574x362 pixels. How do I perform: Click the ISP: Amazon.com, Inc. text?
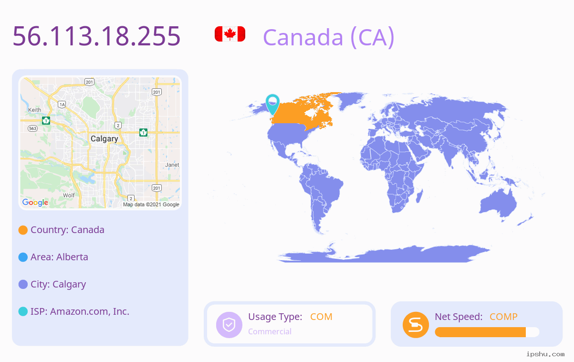(x=80, y=311)
